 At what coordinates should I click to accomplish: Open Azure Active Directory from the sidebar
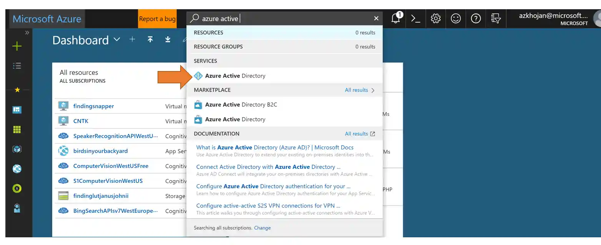coord(17,208)
